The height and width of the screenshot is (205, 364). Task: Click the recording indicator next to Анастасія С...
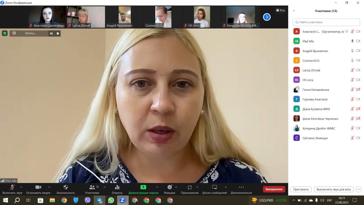click(347, 32)
